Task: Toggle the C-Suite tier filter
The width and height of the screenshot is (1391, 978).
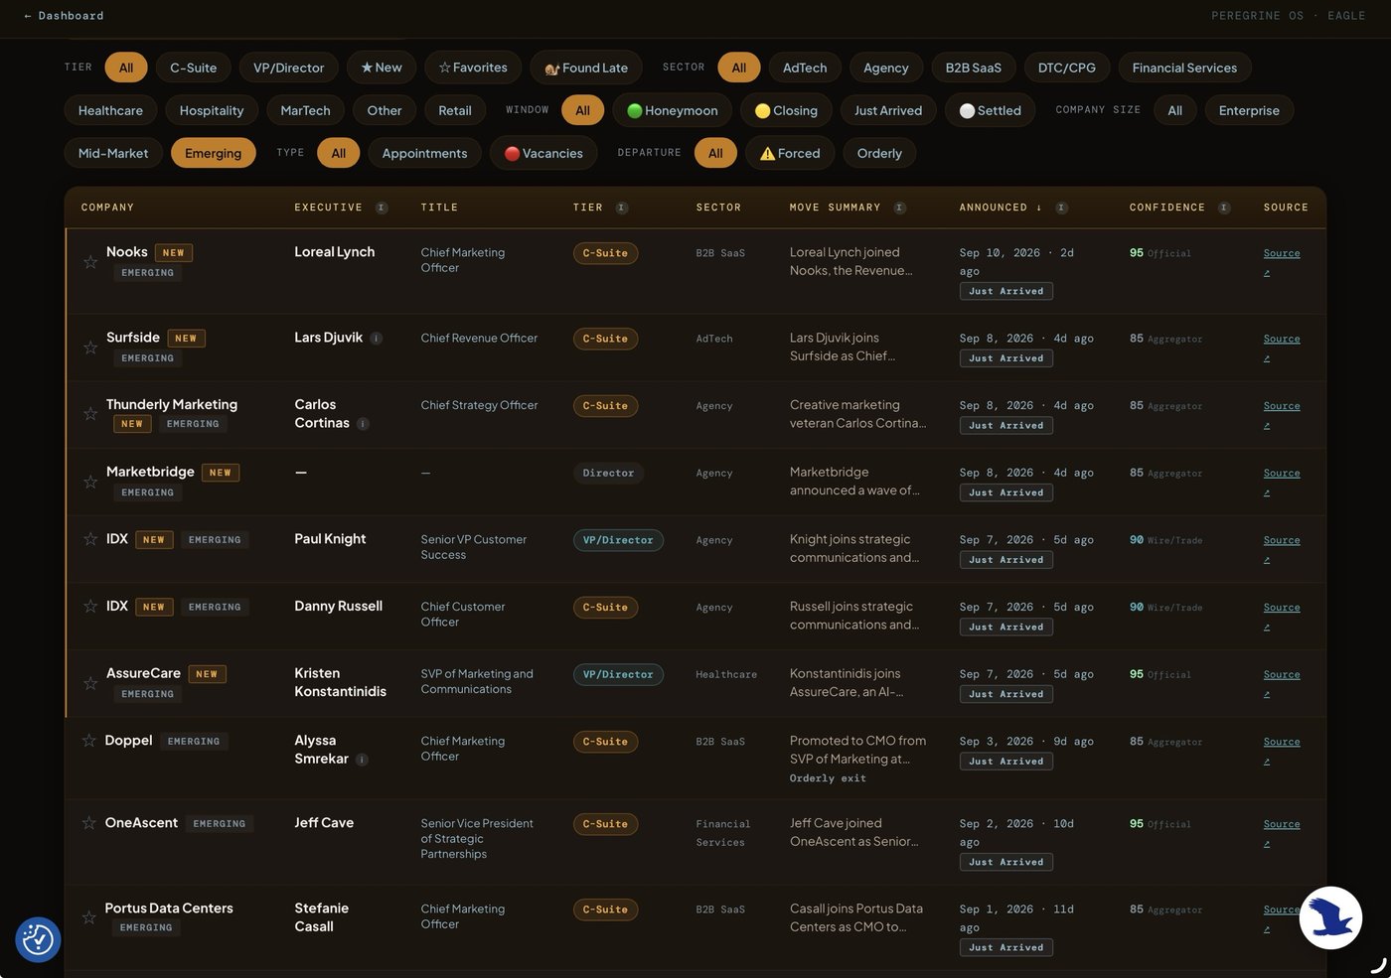Action: tap(193, 68)
